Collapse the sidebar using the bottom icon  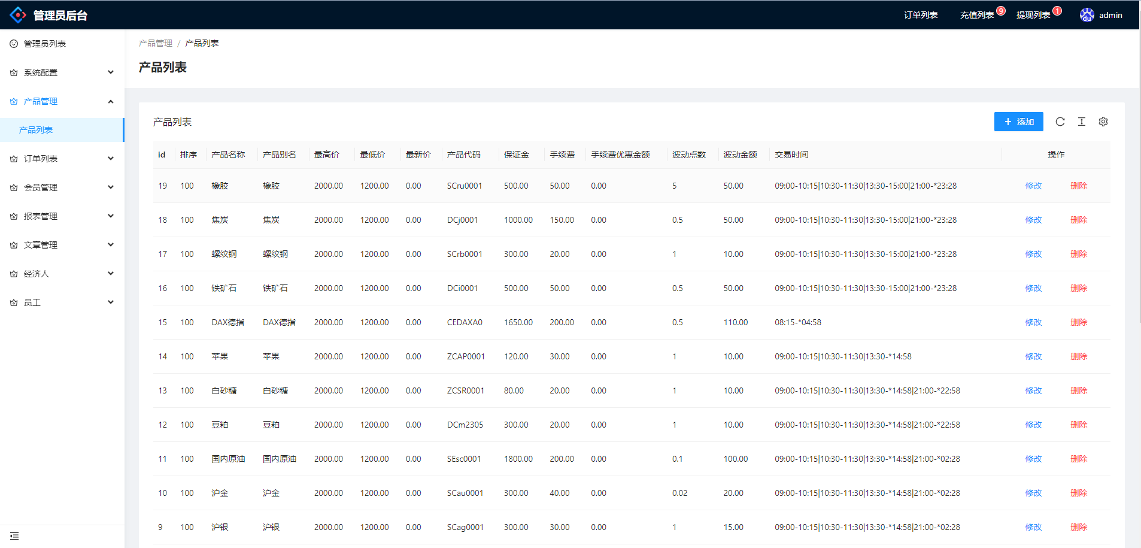click(14, 536)
